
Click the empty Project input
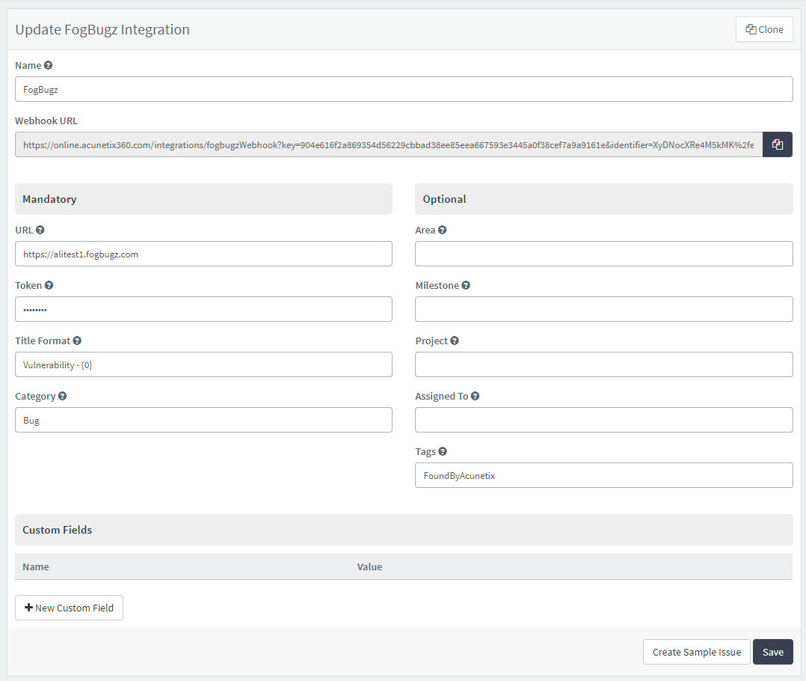point(604,364)
